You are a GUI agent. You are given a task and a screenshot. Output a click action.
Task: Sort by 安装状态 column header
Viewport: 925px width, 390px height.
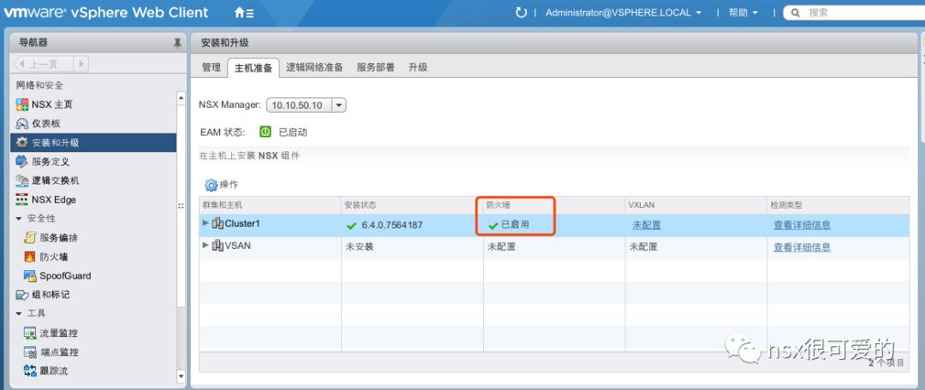pyautogui.click(x=412, y=205)
